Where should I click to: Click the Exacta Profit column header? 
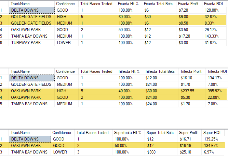(x=189, y=4)
